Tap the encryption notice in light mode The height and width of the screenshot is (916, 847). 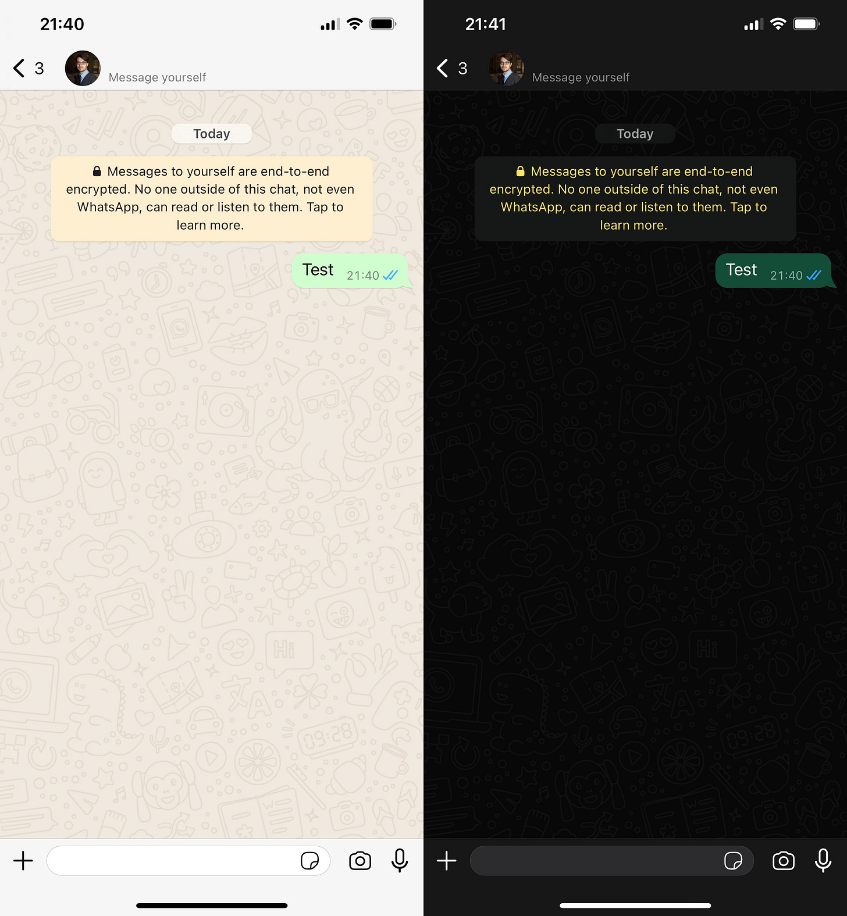click(212, 198)
